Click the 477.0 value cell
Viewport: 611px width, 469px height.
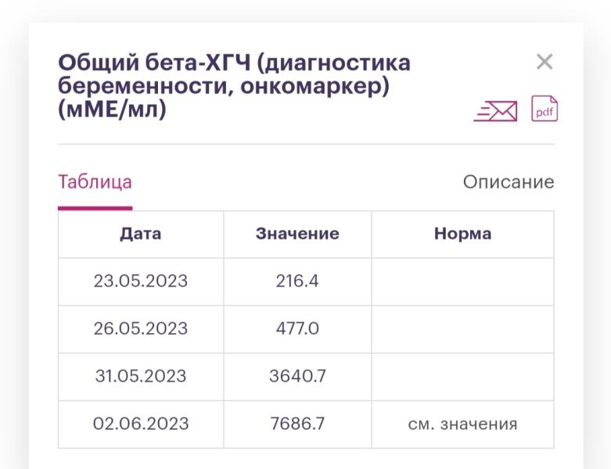click(x=297, y=329)
